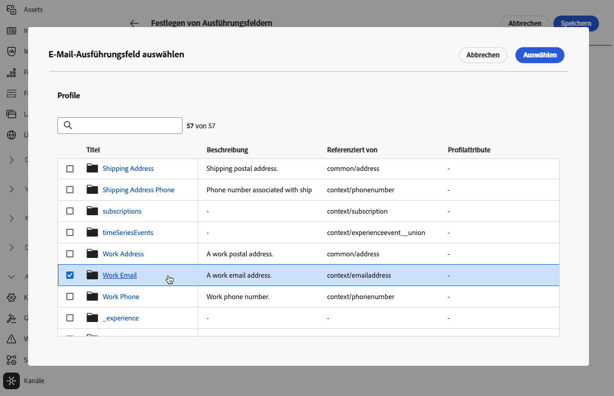
Task: Click the back arrow icon
Action: (x=135, y=23)
